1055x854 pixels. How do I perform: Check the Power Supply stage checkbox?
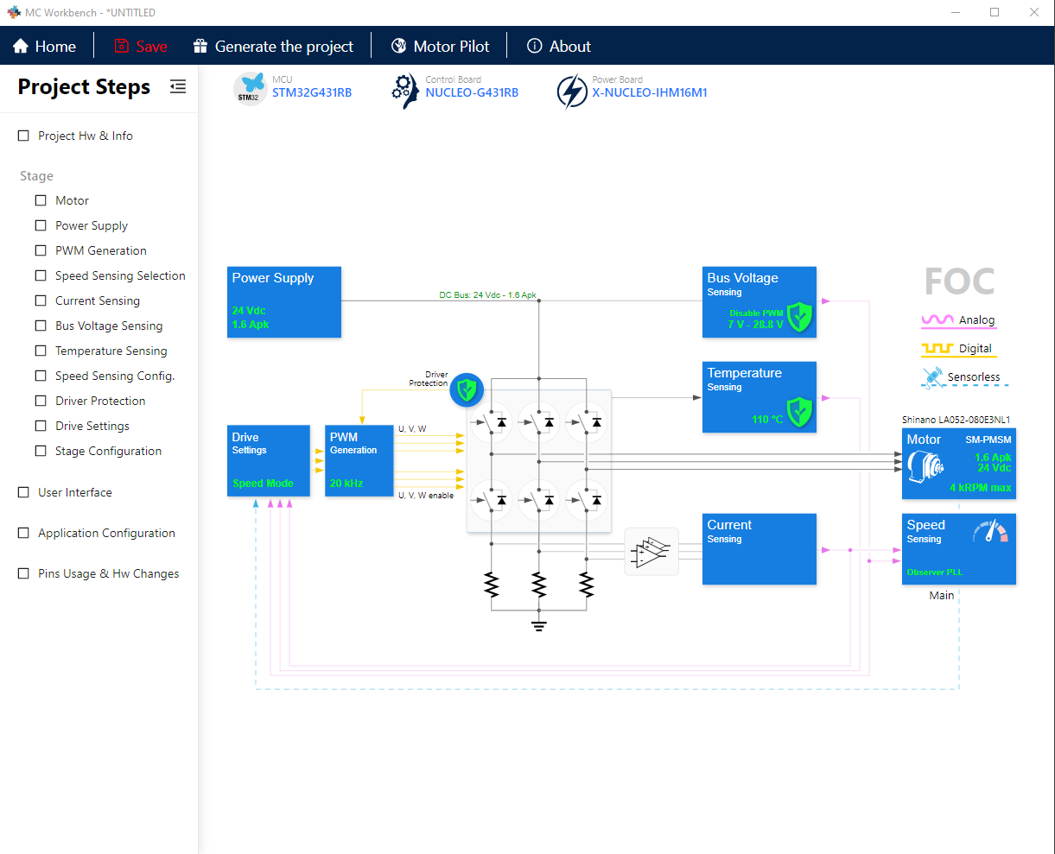point(41,225)
